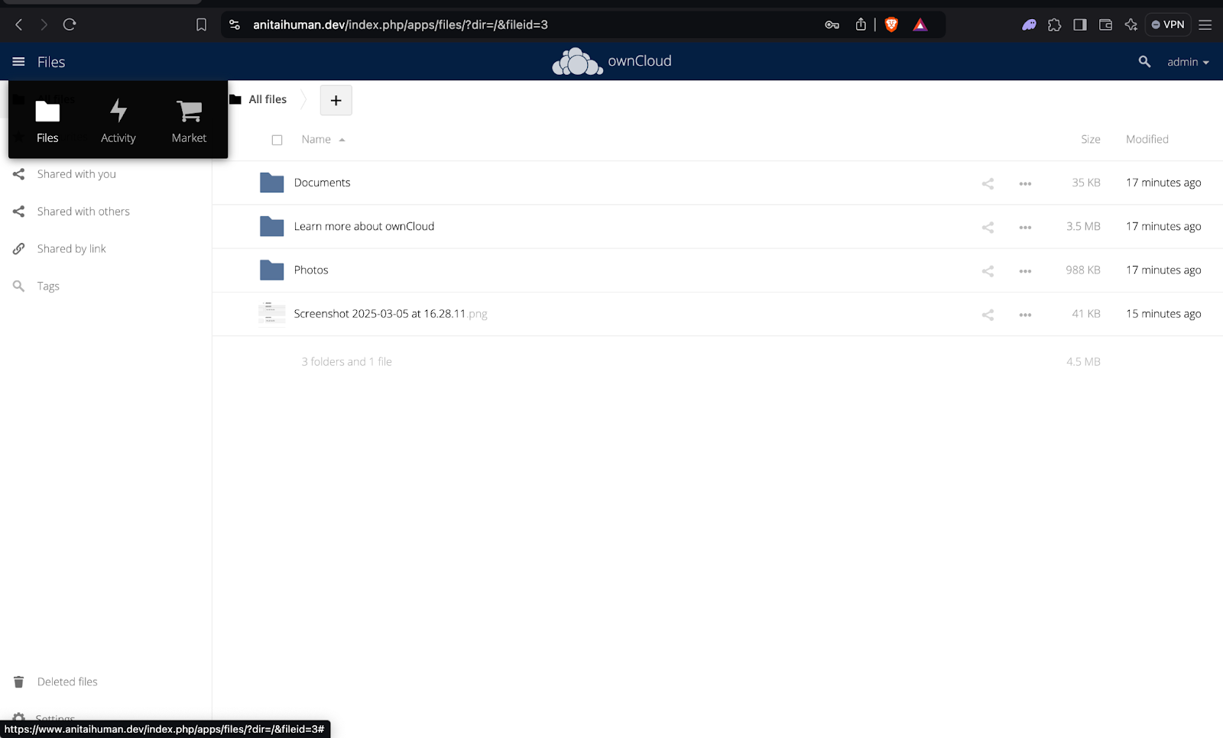Image resolution: width=1223 pixels, height=738 pixels.
Task: Click Shared with others in the sidebar
Action: coord(83,212)
